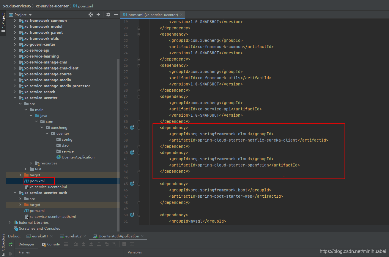Open the 1: Project side tool window button

3,23
